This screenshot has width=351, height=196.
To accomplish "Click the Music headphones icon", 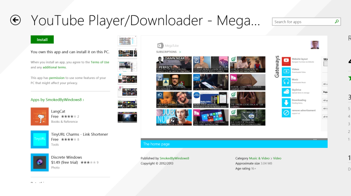I will click(x=286, y=82).
